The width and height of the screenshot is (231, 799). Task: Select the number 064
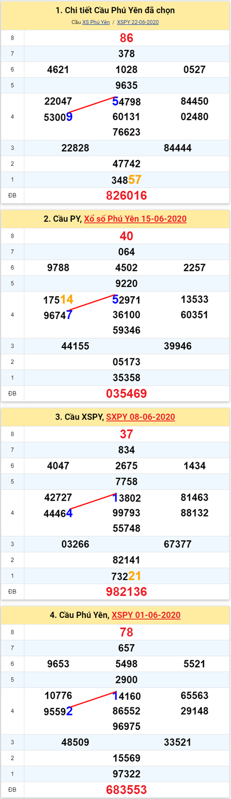point(127,252)
